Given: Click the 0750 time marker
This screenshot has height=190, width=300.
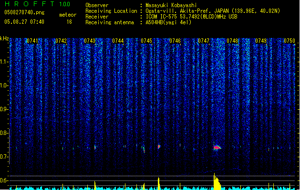Looking at the screenshot, I should coord(290,41).
